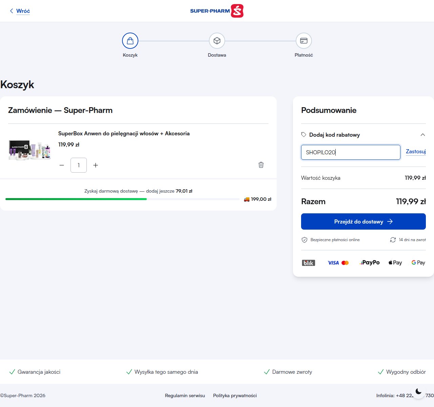Click the back arrow chevron beside Wróć
Viewport: 434px width, 407px height.
pyautogui.click(x=12, y=11)
